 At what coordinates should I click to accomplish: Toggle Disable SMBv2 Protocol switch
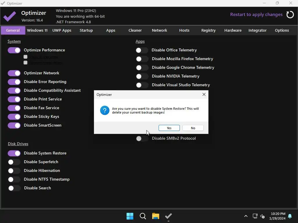(142, 139)
